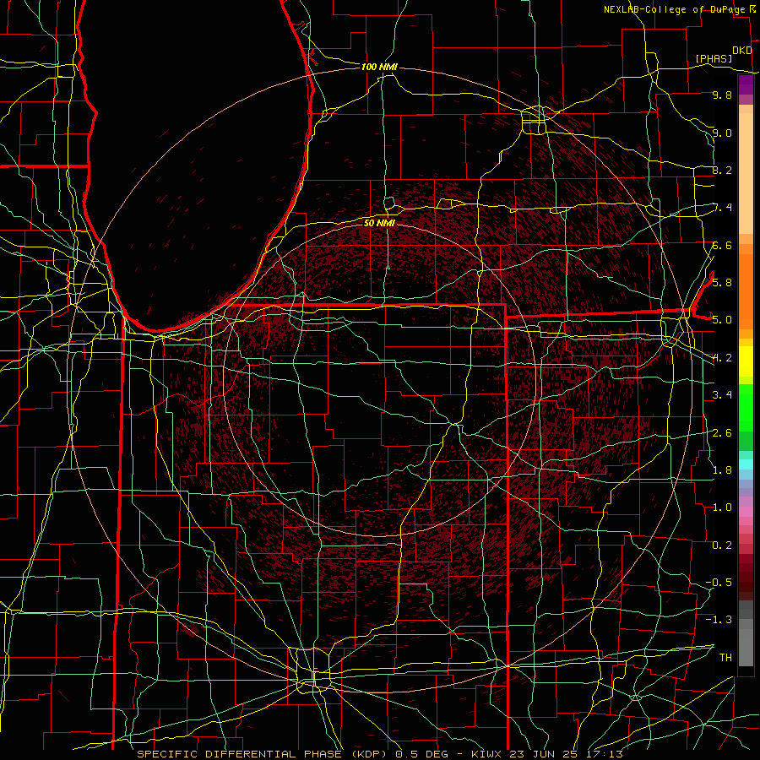
Task: Click the 4.2 value on the color scale
Action: tap(722, 358)
